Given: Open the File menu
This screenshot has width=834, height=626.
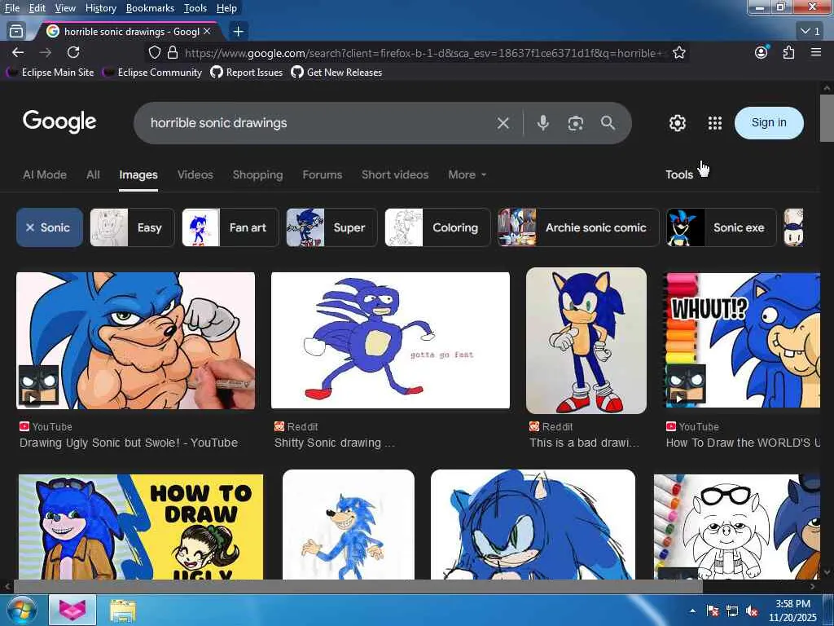Looking at the screenshot, I should (11, 8).
